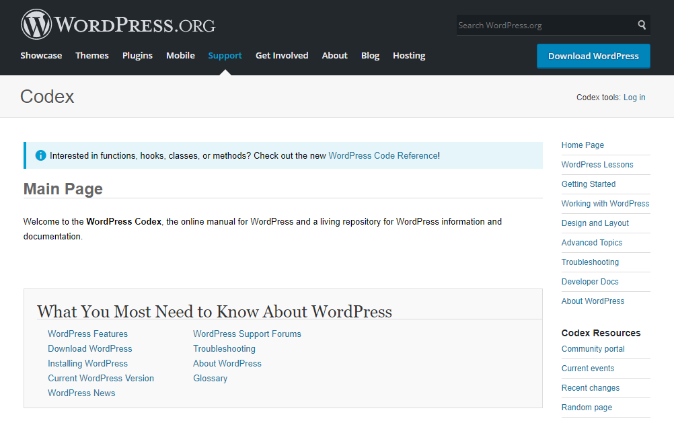The height and width of the screenshot is (423, 674).
Task: Click the Log in link
Action: tap(634, 97)
